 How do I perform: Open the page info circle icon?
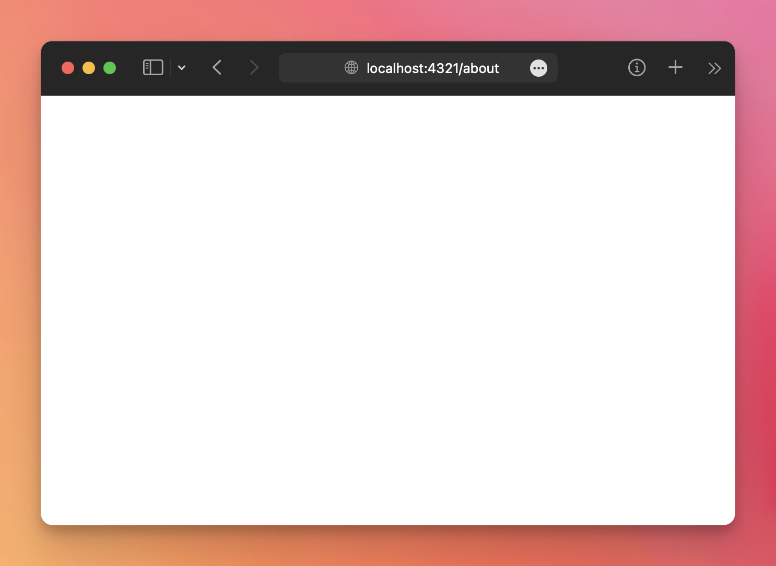pos(637,68)
